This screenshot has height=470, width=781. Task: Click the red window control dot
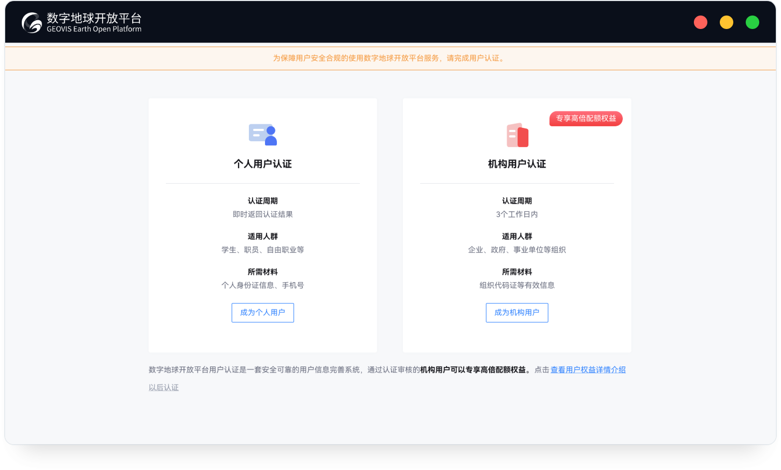click(x=701, y=22)
